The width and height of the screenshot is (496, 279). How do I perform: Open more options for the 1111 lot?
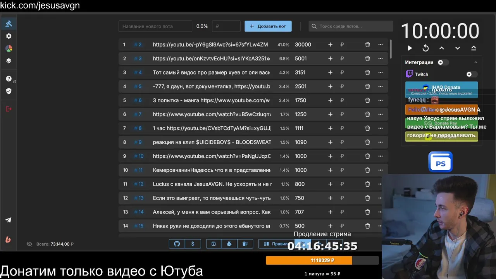tap(381, 128)
